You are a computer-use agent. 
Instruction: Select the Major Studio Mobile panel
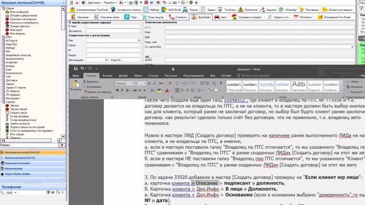point(33,174)
